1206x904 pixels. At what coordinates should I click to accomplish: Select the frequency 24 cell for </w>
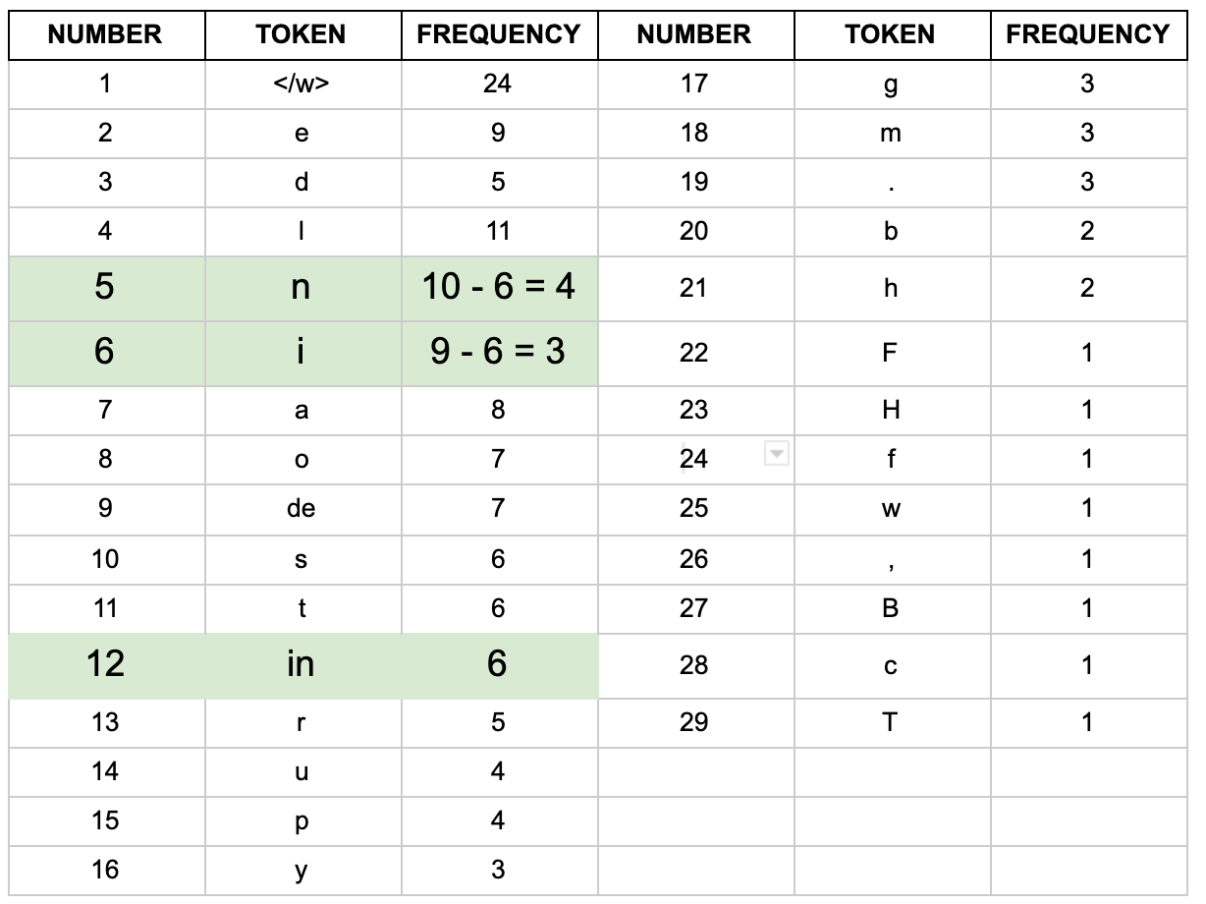click(x=498, y=85)
